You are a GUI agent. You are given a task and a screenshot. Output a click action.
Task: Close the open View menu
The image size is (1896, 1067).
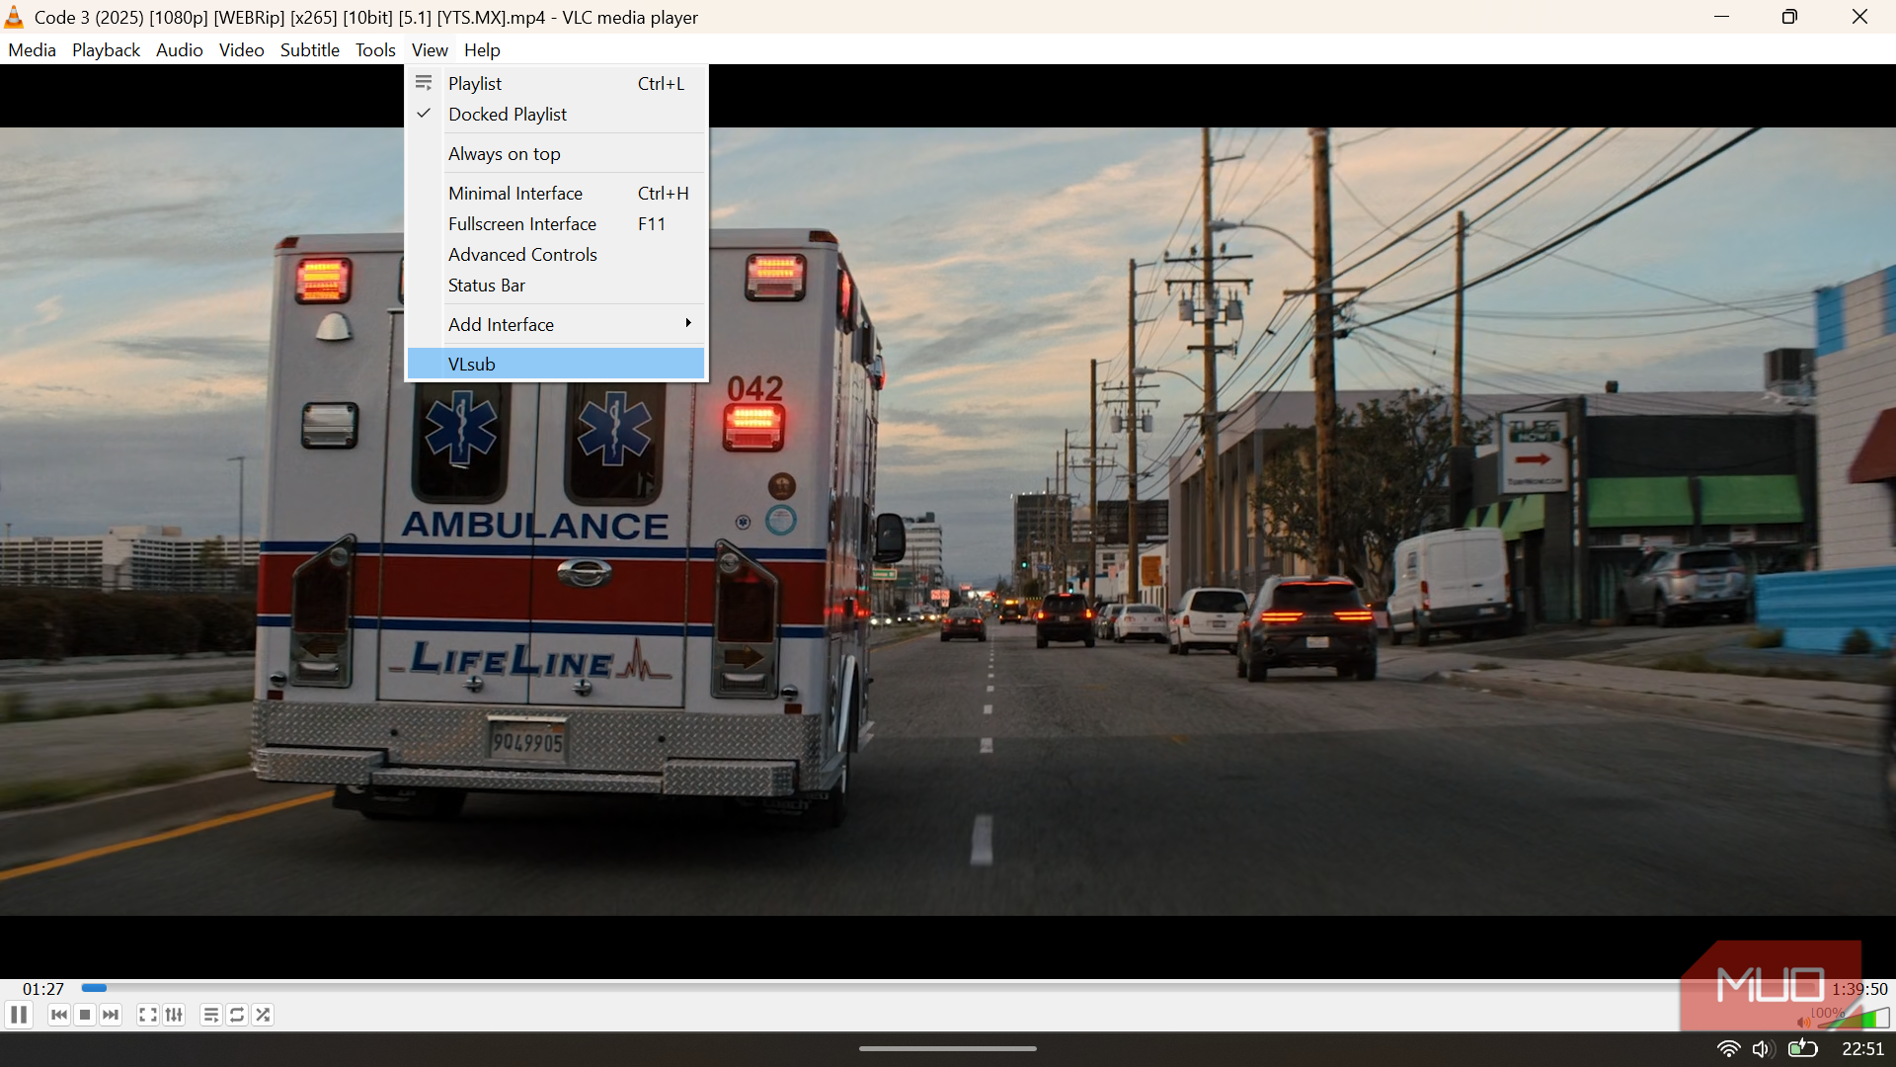pyautogui.click(x=430, y=49)
